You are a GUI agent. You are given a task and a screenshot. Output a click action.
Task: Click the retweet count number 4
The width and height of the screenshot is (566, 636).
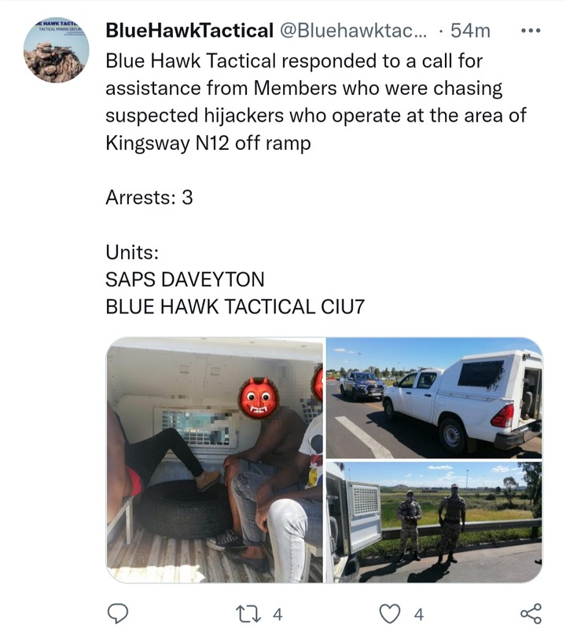(277, 615)
